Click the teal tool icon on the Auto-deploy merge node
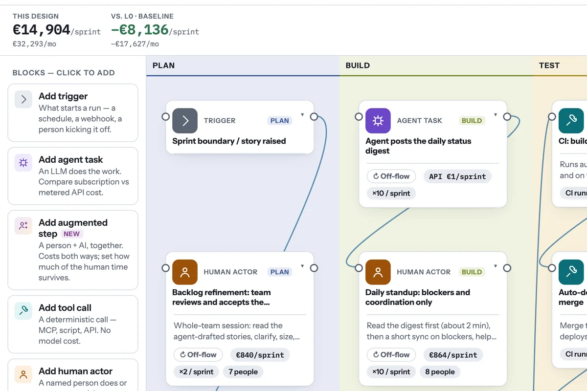 (571, 272)
